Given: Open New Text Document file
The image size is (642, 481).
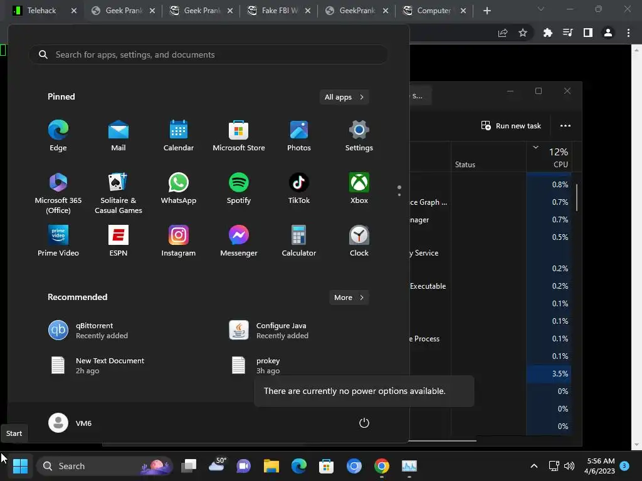Looking at the screenshot, I should coord(96,366).
